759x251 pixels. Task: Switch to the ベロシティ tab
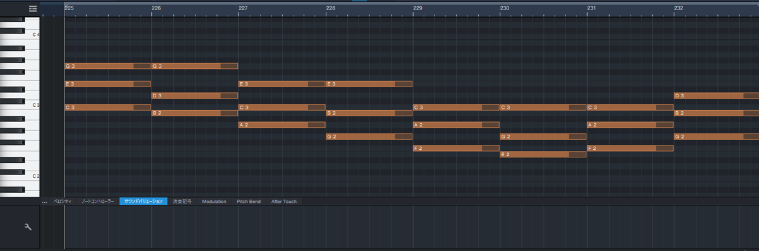tap(63, 201)
